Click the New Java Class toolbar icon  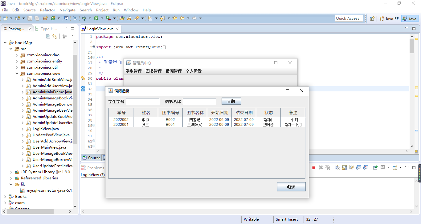click(53, 18)
